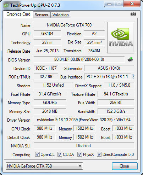Click the camera screenshot icon

(x=133, y=14)
